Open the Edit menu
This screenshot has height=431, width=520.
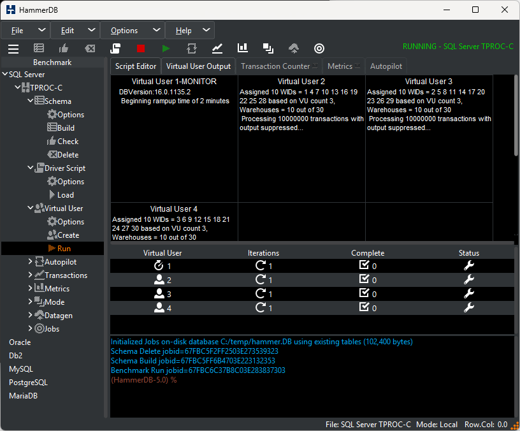[x=75, y=30]
